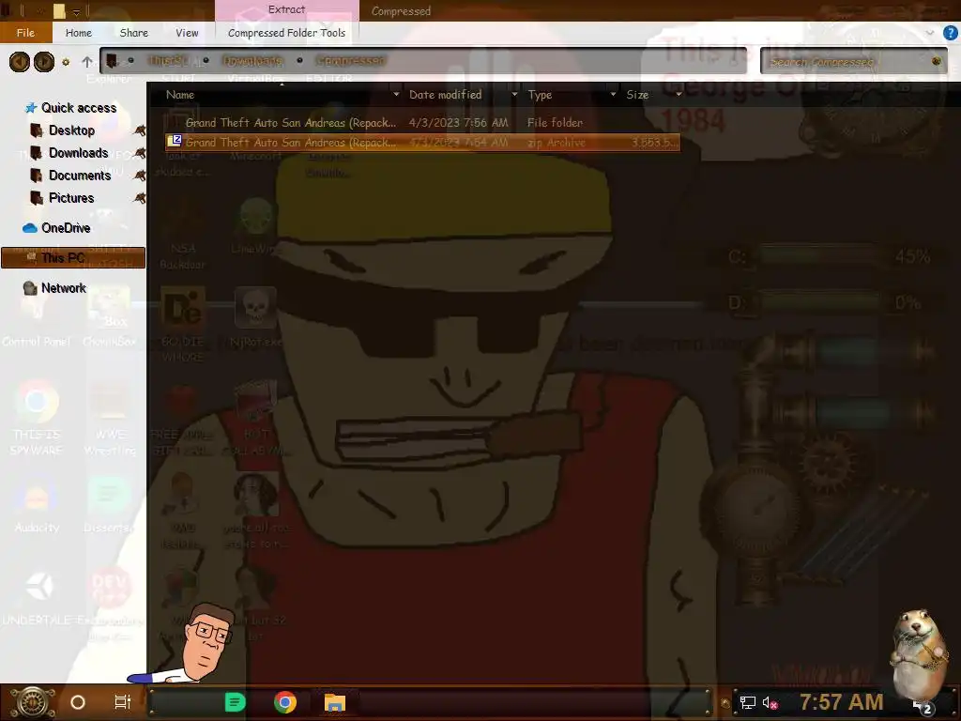Go back with the round Back arrow button

pyautogui.click(x=20, y=62)
